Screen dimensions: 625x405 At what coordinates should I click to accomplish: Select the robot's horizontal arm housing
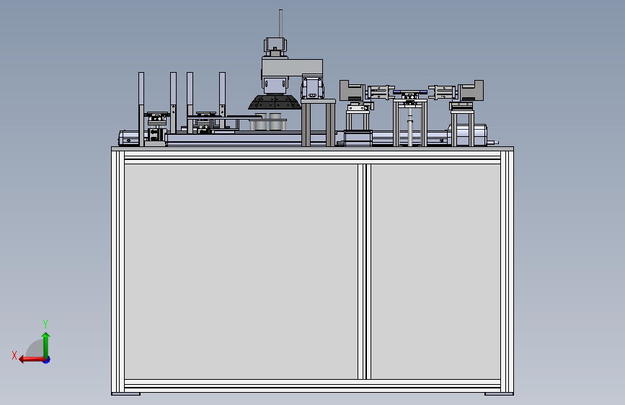(292, 69)
